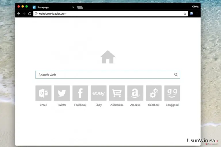Bookmark the page with the star icon
The height and width of the screenshot is (147, 221).
click(185, 14)
